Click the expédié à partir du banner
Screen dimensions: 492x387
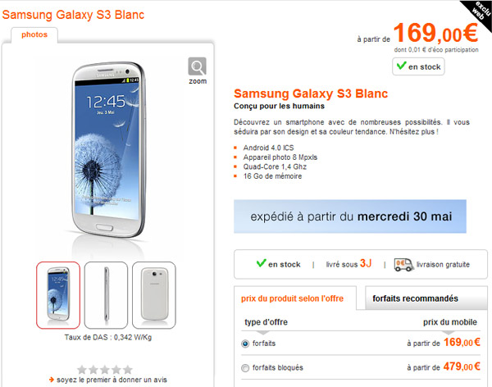pos(350,216)
